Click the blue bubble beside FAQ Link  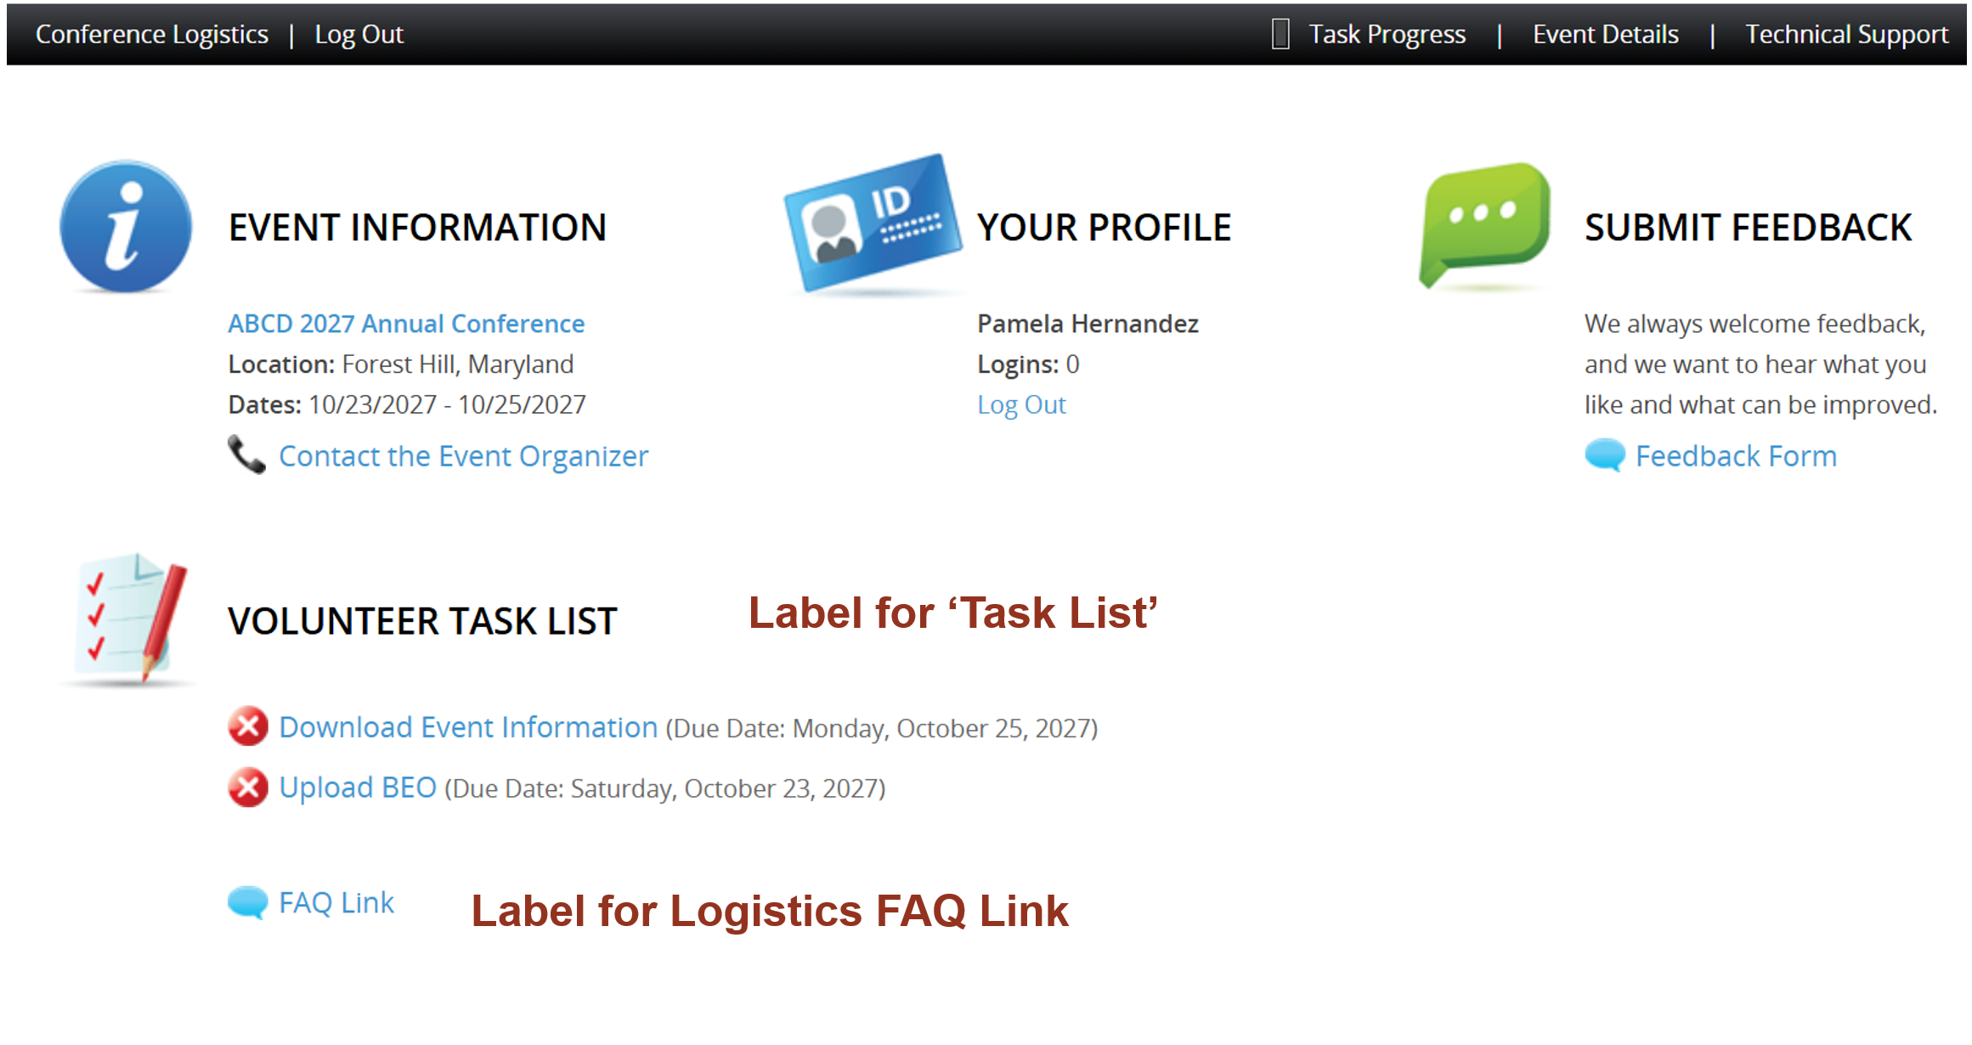pos(248,901)
